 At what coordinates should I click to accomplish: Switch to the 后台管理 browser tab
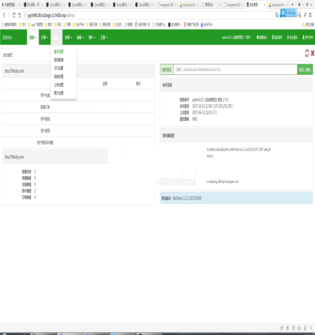[256, 4]
